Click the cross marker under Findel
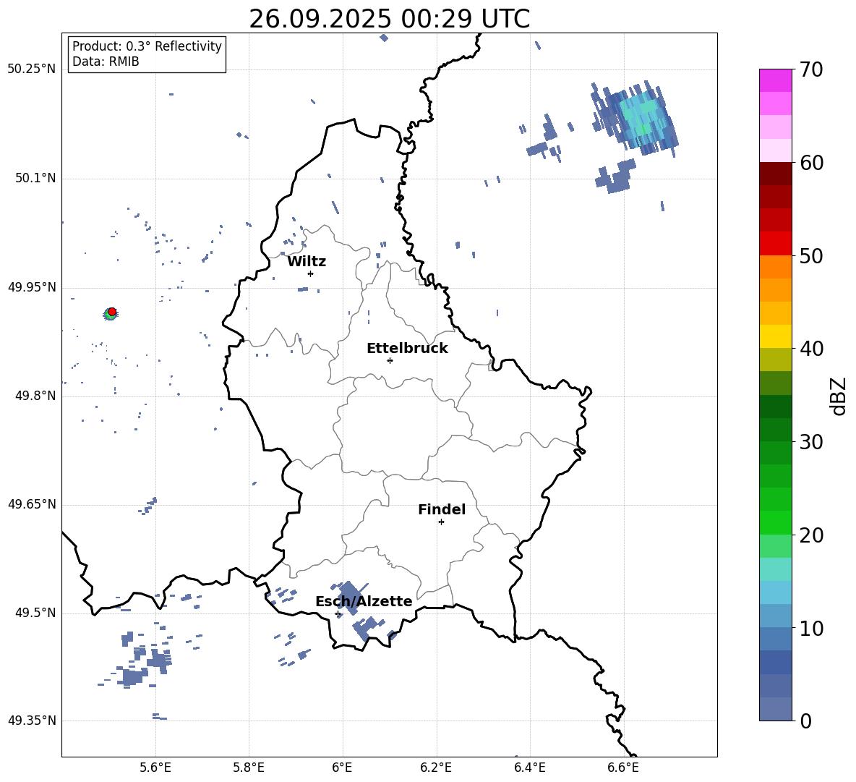This screenshot has height=782, width=856. point(442,522)
